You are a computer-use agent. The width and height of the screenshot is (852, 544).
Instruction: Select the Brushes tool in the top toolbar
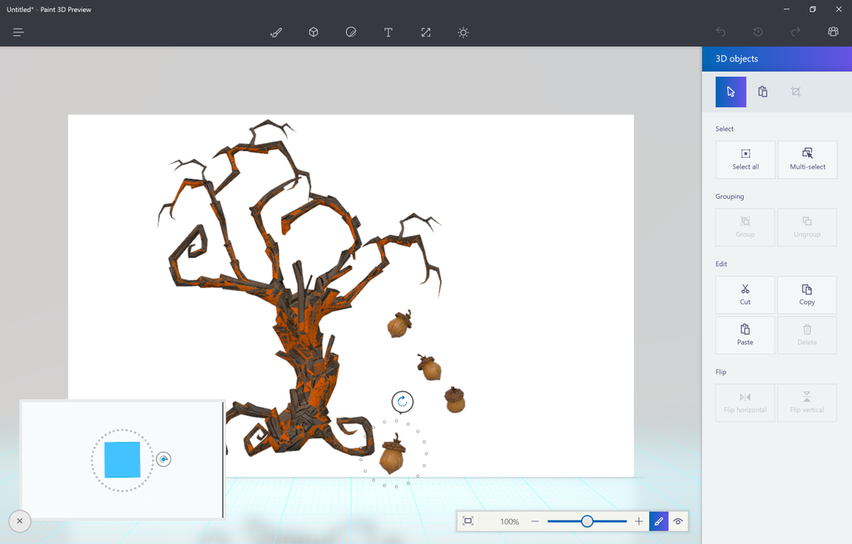tap(275, 32)
